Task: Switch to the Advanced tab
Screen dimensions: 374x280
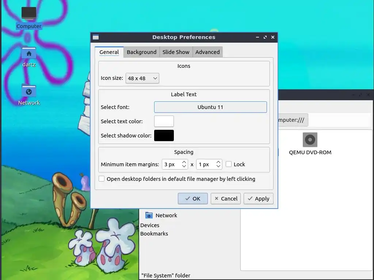Action: click(207, 52)
